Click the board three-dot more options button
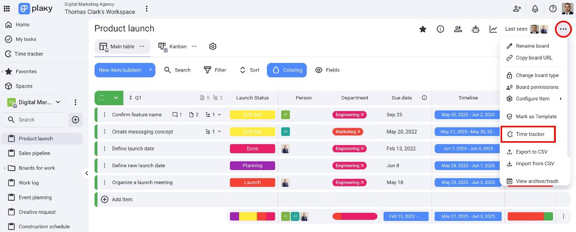This screenshot has width=576, height=232. pyautogui.click(x=563, y=29)
